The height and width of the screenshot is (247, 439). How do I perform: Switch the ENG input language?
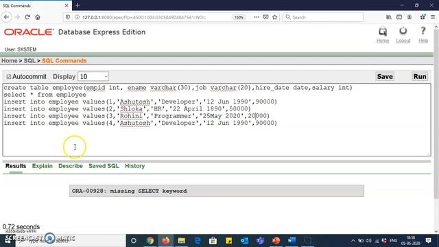click(393, 241)
